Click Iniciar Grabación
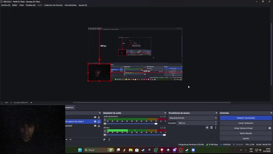The width and height of the screenshot is (273, 154). (x=246, y=123)
